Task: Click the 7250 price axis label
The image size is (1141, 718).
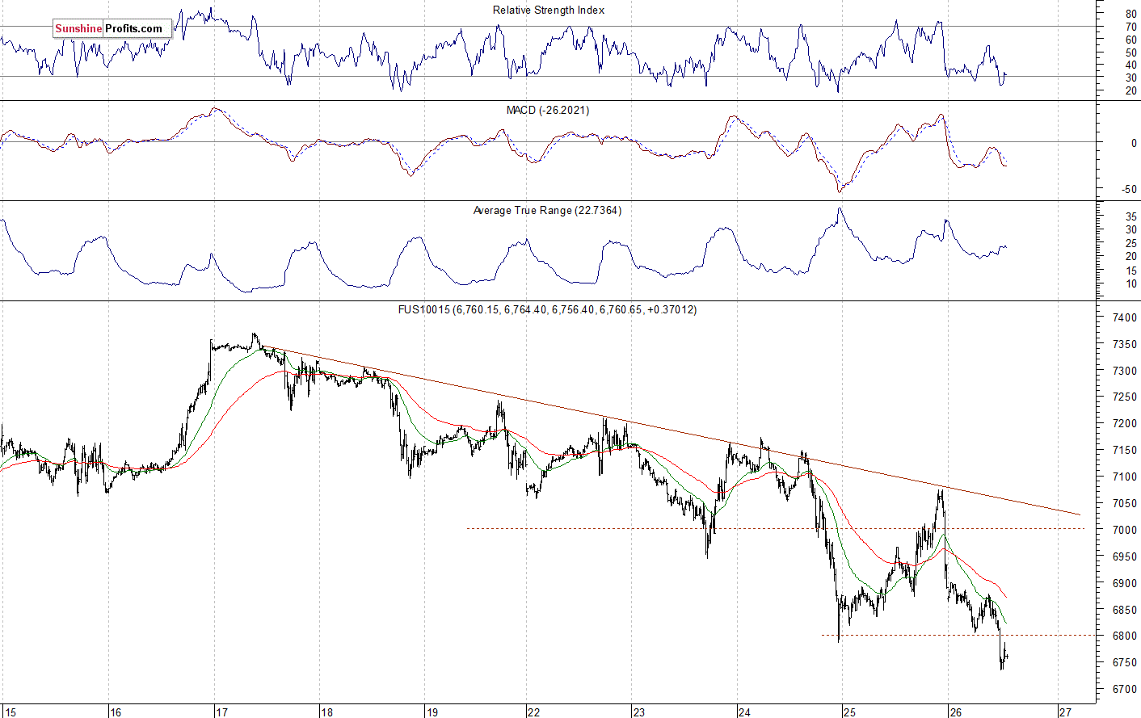Action: click(x=1124, y=397)
